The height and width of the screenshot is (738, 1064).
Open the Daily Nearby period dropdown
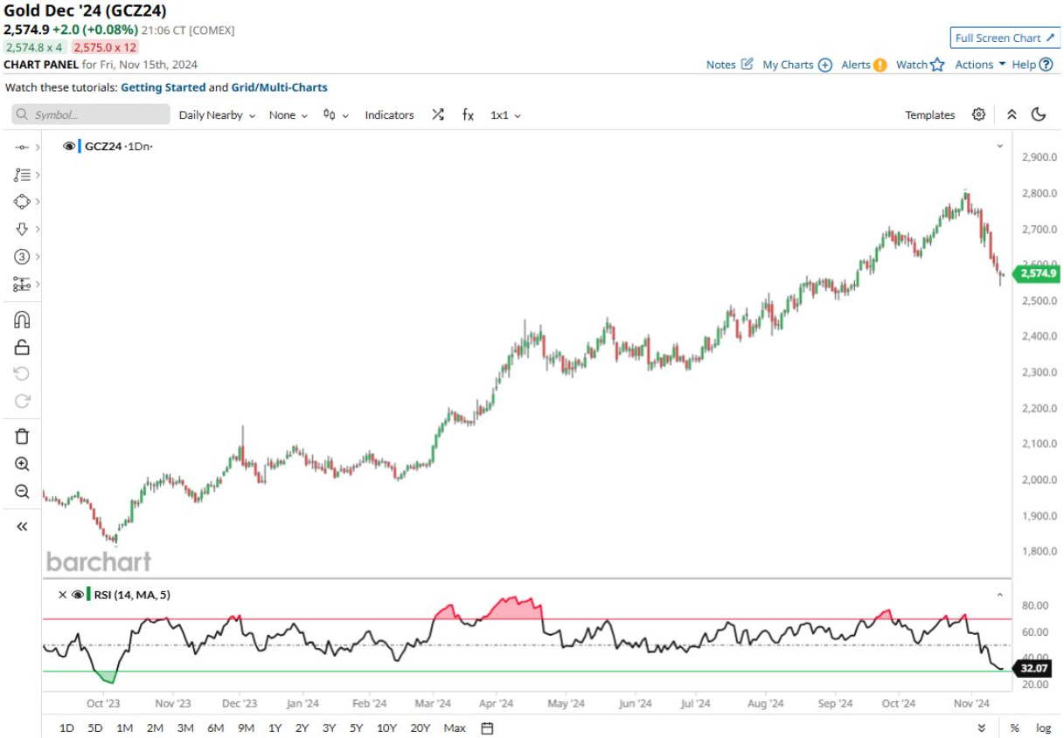(x=217, y=114)
